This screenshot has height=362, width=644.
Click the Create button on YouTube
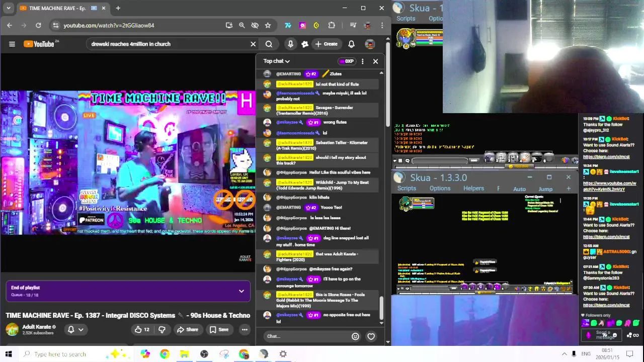point(326,44)
